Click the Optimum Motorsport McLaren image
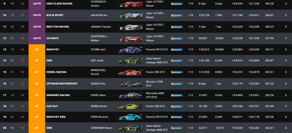Screen dimensions: 292x133 point(131,84)
